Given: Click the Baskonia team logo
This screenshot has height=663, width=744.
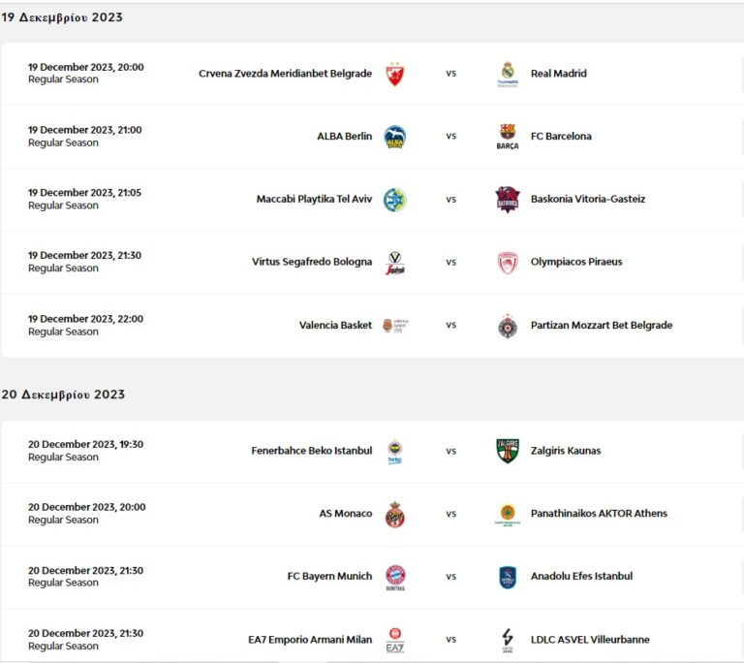Looking at the screenshot, I should 508,200.
